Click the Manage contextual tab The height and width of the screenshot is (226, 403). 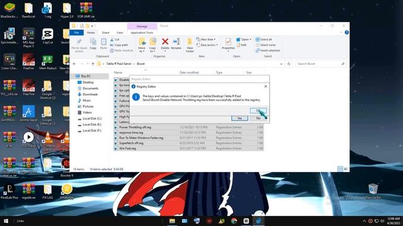click(x=142, y=26)
